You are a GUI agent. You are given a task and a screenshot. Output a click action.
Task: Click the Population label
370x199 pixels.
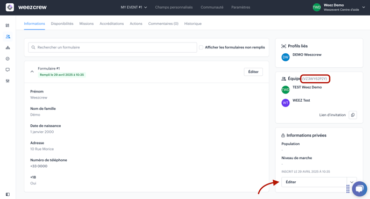(x=290, y=144)
